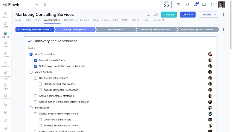
Task: Open the CRM sidebar module
Action: pyautogui.click(x=6, y=25)
